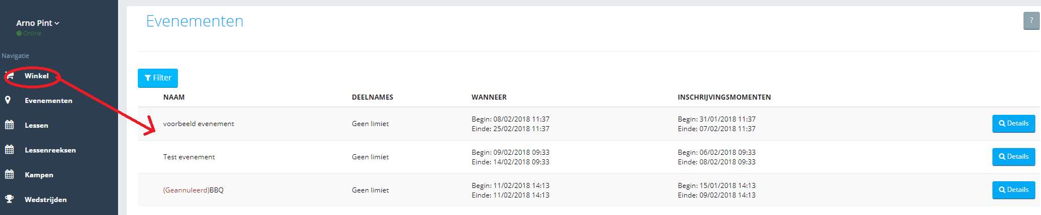Screen dimensions: 1041x215
Task: Open the help question mark button
Action: (x=1031, y=21)
